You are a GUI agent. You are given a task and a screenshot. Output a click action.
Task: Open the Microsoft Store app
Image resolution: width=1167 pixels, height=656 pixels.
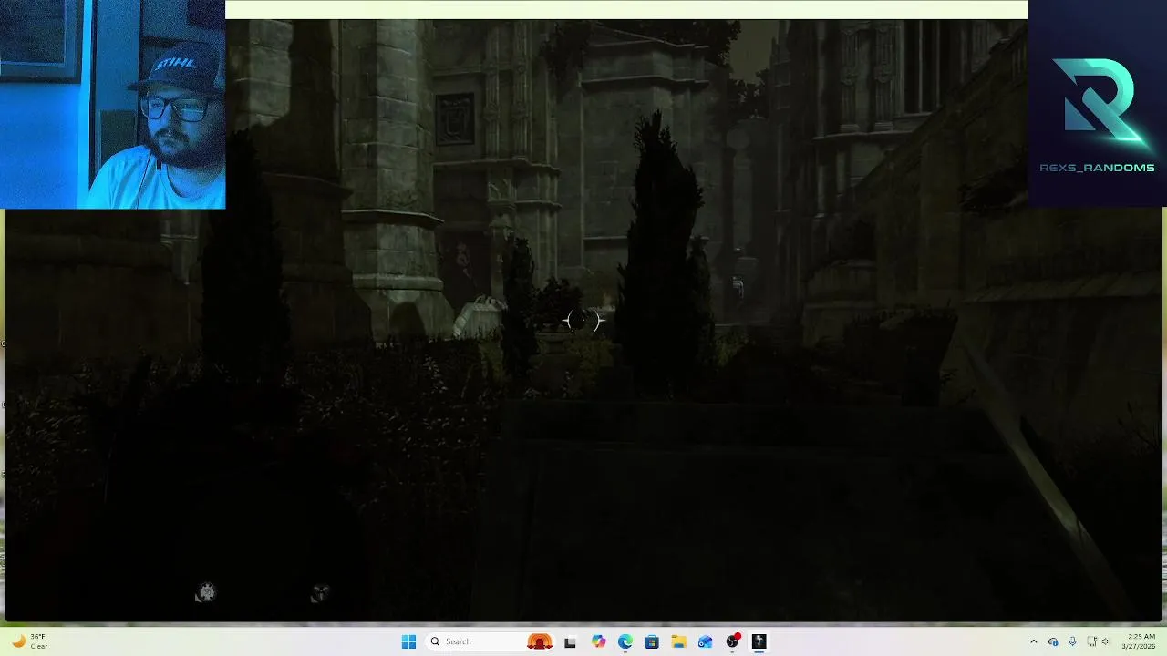pyautogui.click(x=651, y=641)
